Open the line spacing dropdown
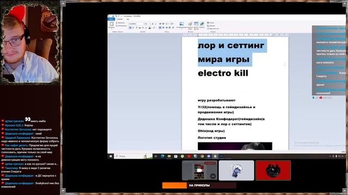The width and height of the screenshot is (348, 195). tap(172, 24)
